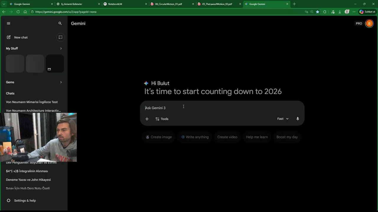Screen dimensions: 378x212
Task: Open the chat search magnifier icon
Action: pos(60,23)
